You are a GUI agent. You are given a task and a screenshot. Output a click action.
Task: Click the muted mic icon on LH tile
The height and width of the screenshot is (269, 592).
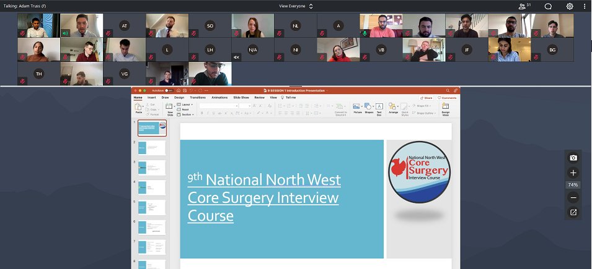[x=193, y=58]
